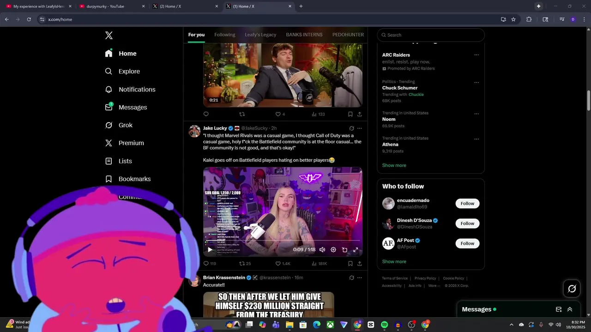Open more options for Athena trend
This screenshot has width=591, height=332.
(476, 139)
